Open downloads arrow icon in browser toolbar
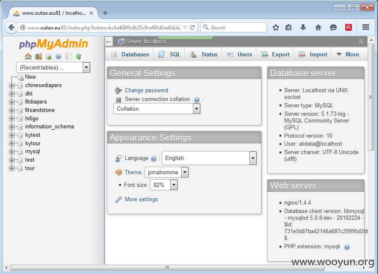 (x=303, y=27)
